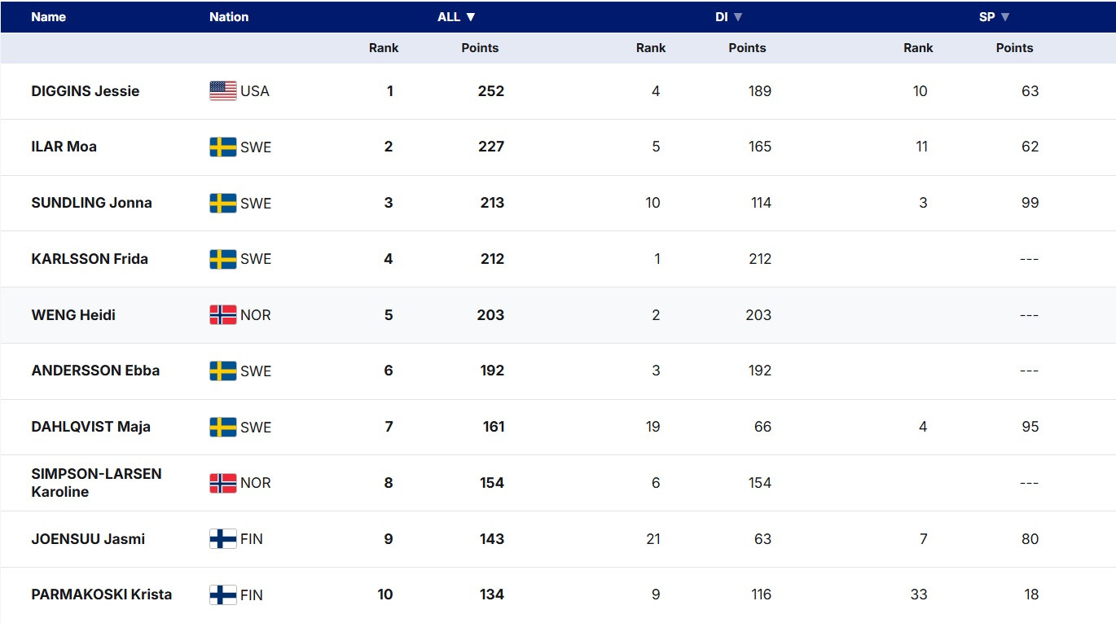The height and width of the screenshot is (623, 1116).
Task: Click Sweden flag next to ILAR Moa
Action: [x=222, y=147]
